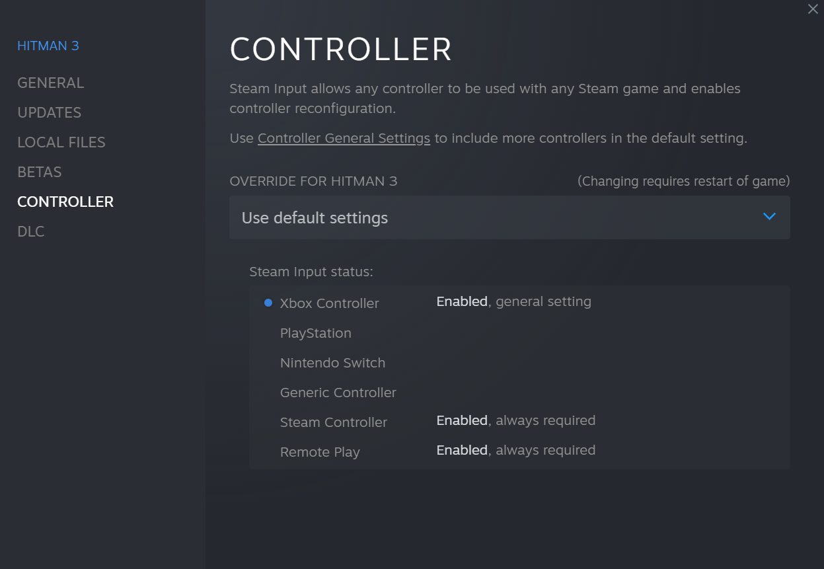
Task: Click the HITMAN 3 title in sidebar
Action: point(48,46)
